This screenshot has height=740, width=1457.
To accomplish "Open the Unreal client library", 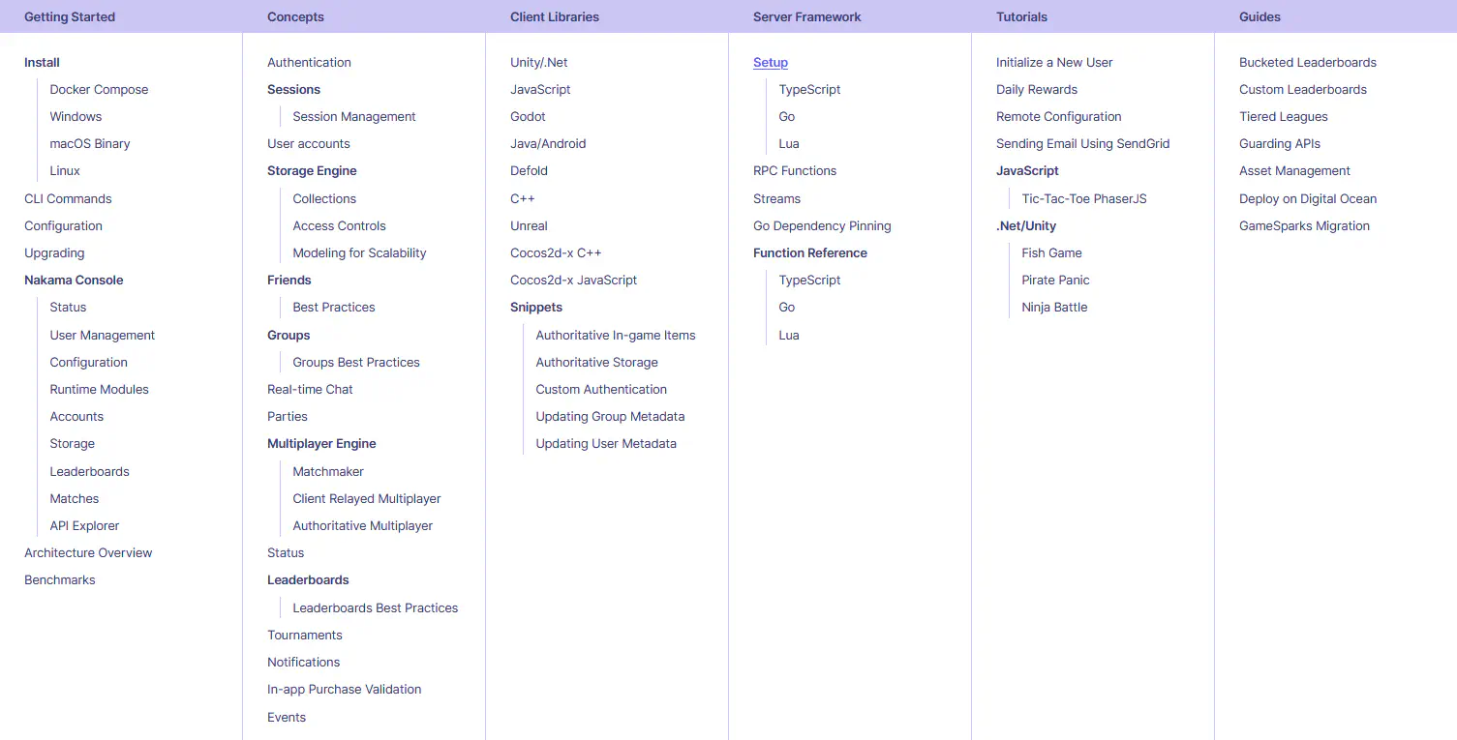I will [x=529, y=225].
